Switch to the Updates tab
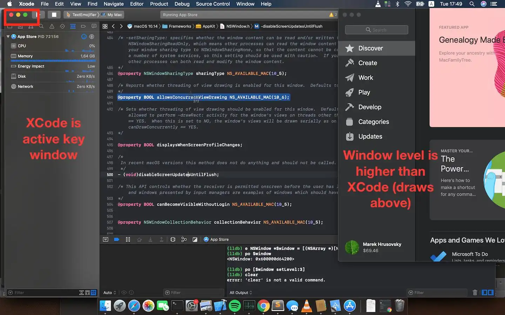Viewport: 505px width, 315px height. pos(370,136)
